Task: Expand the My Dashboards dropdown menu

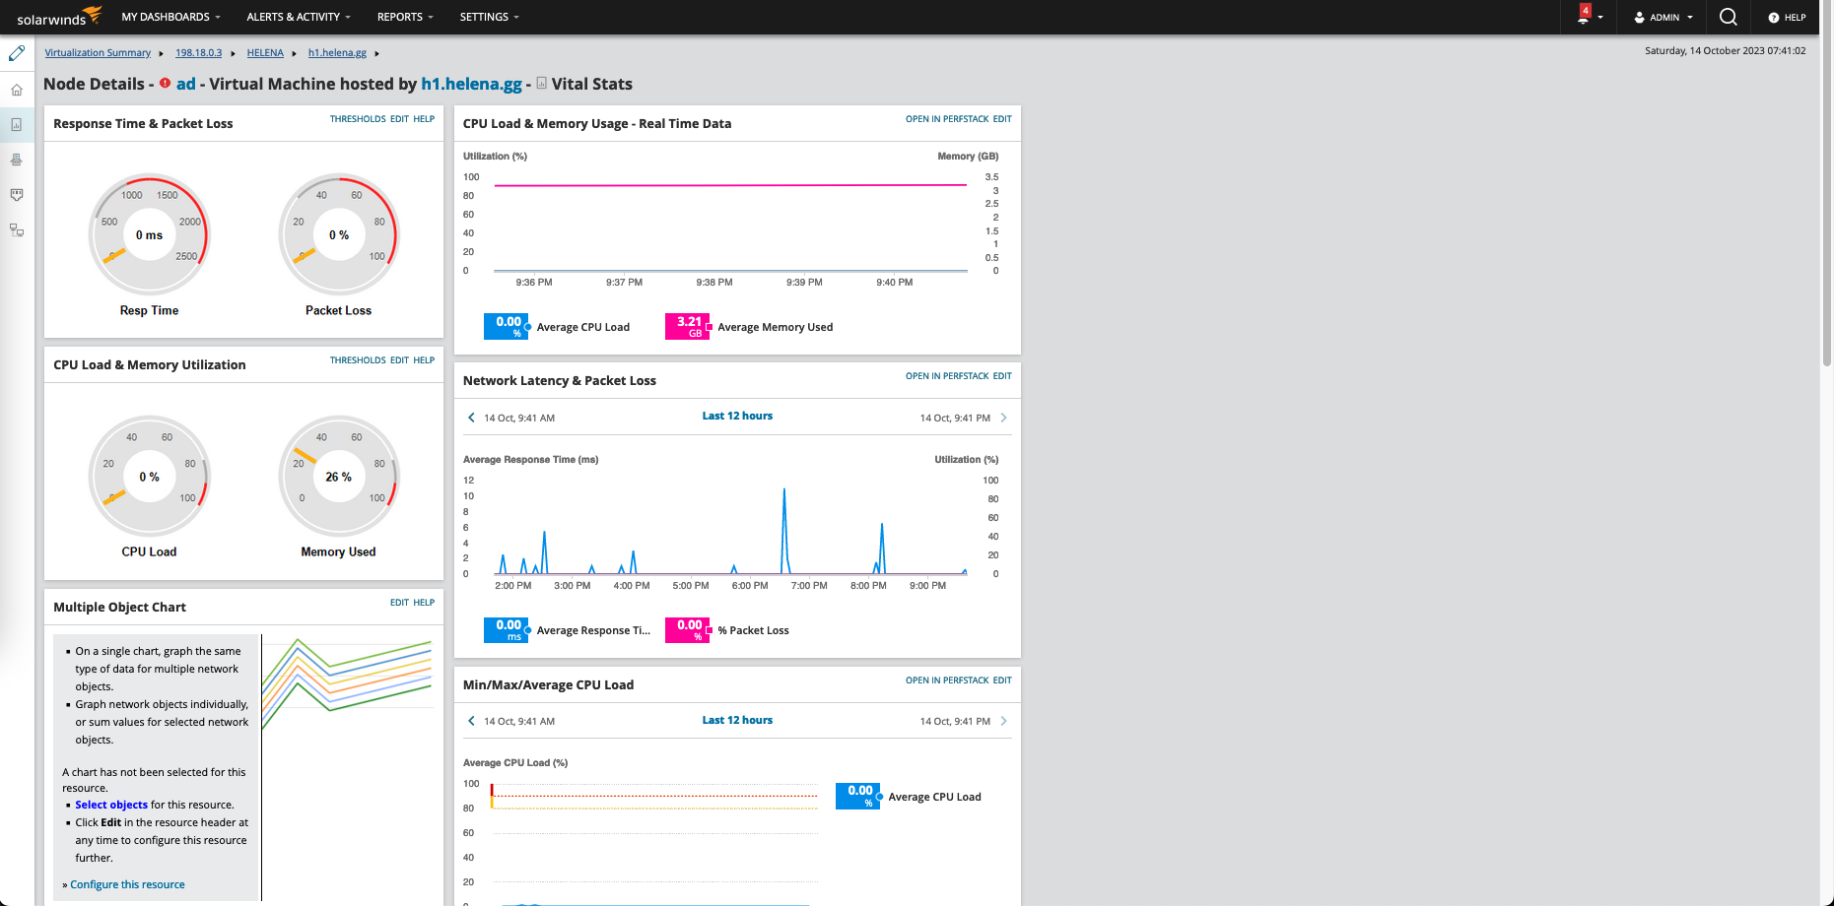Action: pos(170,17)
